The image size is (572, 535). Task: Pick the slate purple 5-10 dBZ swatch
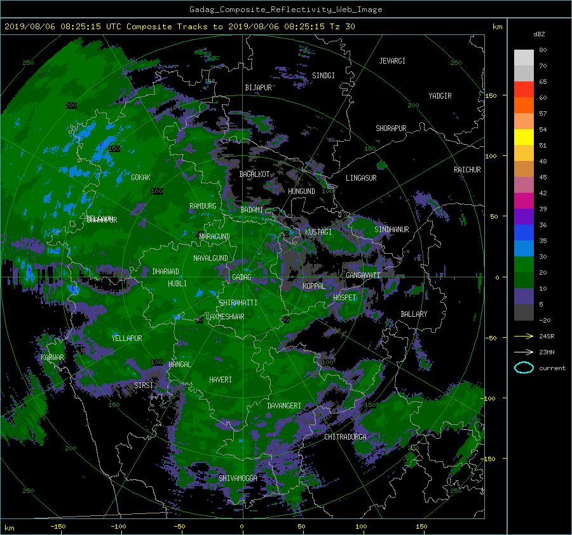524,296
